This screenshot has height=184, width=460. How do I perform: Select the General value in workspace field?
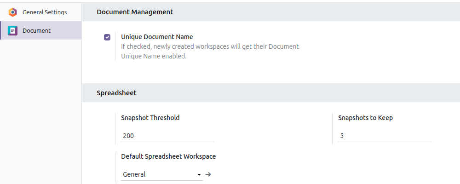134,174
